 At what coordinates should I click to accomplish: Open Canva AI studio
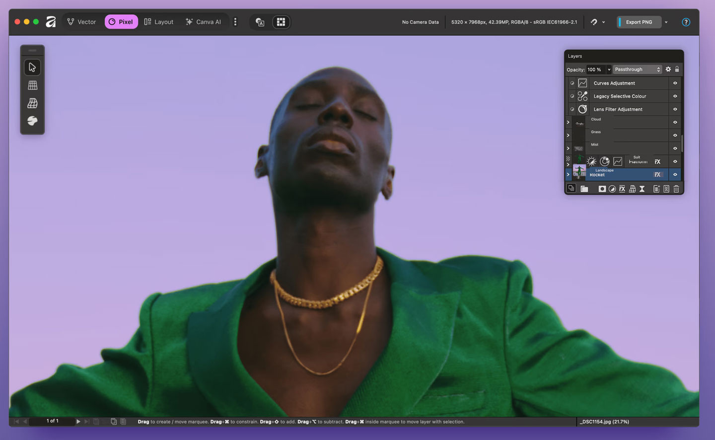point(203,22)
